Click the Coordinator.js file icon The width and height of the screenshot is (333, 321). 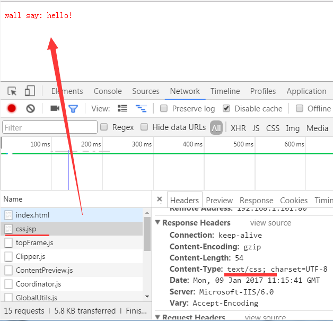point(8,284)
